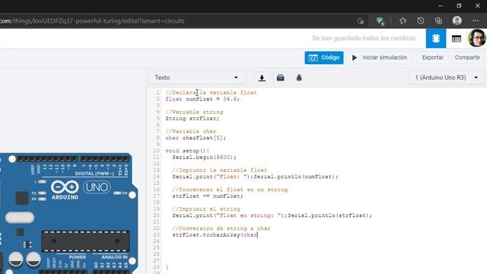Click comment '//Variable string'
This screenshot has width=487, height=274.
click(x=195, y=112)
